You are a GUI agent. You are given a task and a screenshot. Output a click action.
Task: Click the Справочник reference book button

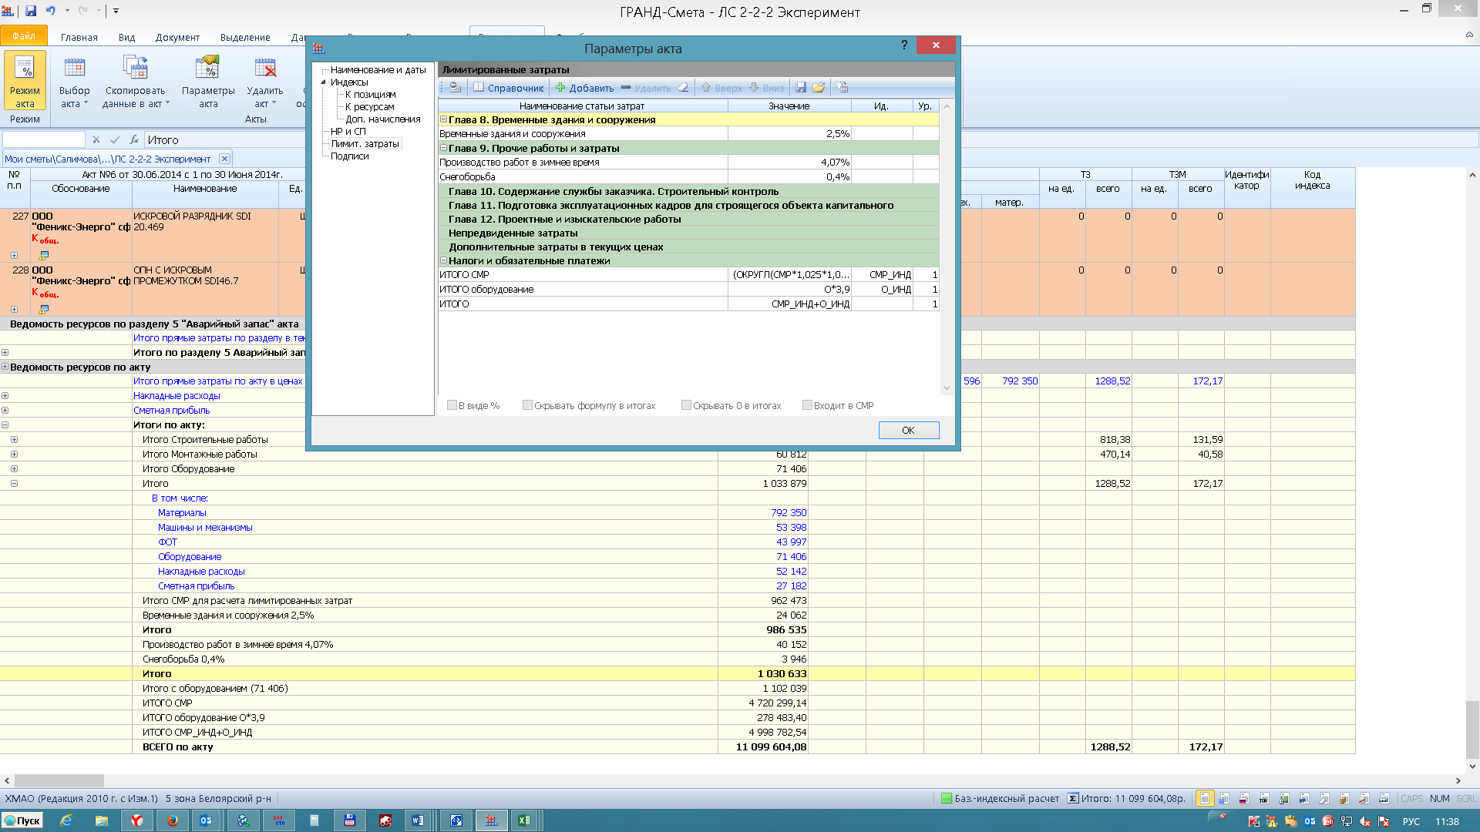[508, 88]
